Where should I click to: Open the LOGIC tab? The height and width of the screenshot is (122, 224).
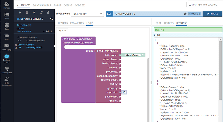coord(90,23)
